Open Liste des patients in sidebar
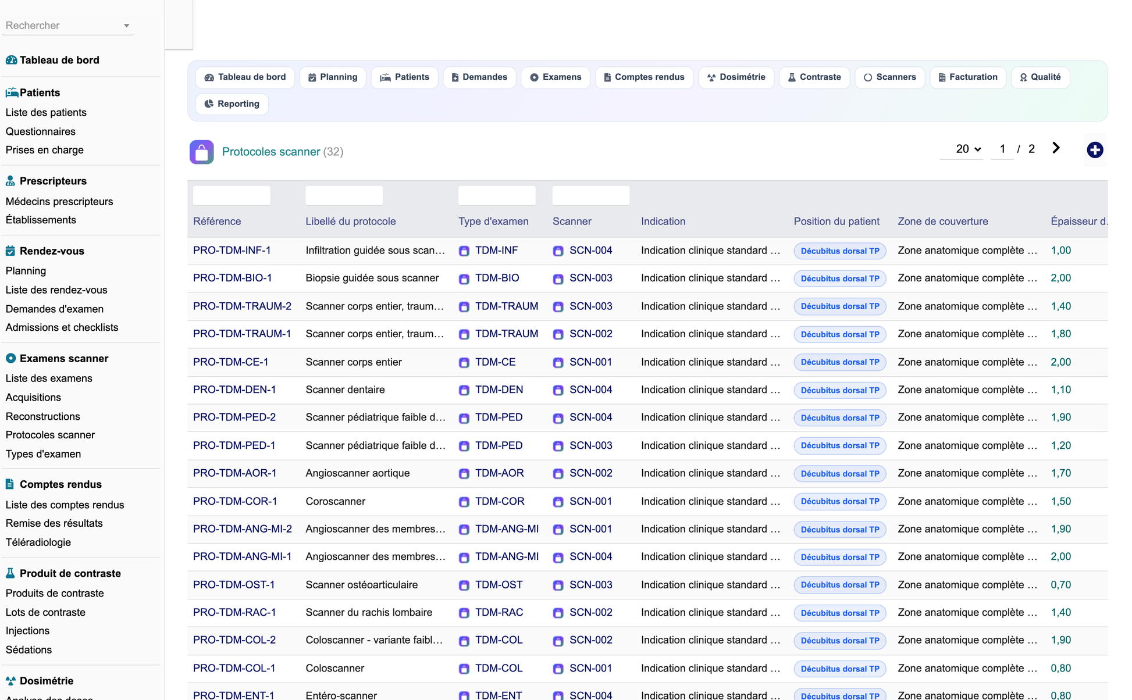The width and height of the screenshot is (1132, 700). pos(46,113)
